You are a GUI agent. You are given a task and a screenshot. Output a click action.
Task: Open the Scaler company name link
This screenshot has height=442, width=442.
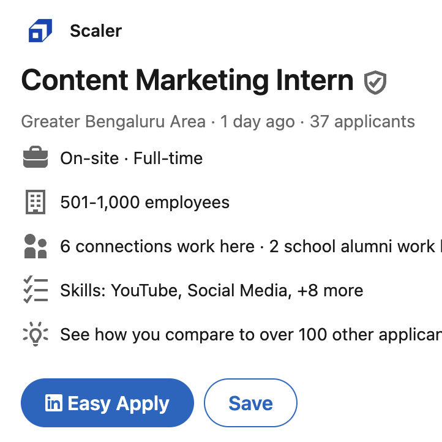[96, 31]
